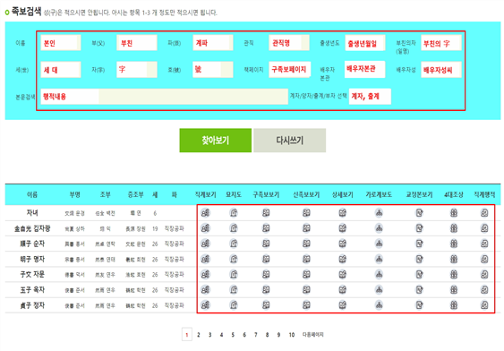
Task: Open 묘지도 icon for 자녀 row
Action: click(x=234, y=213)
